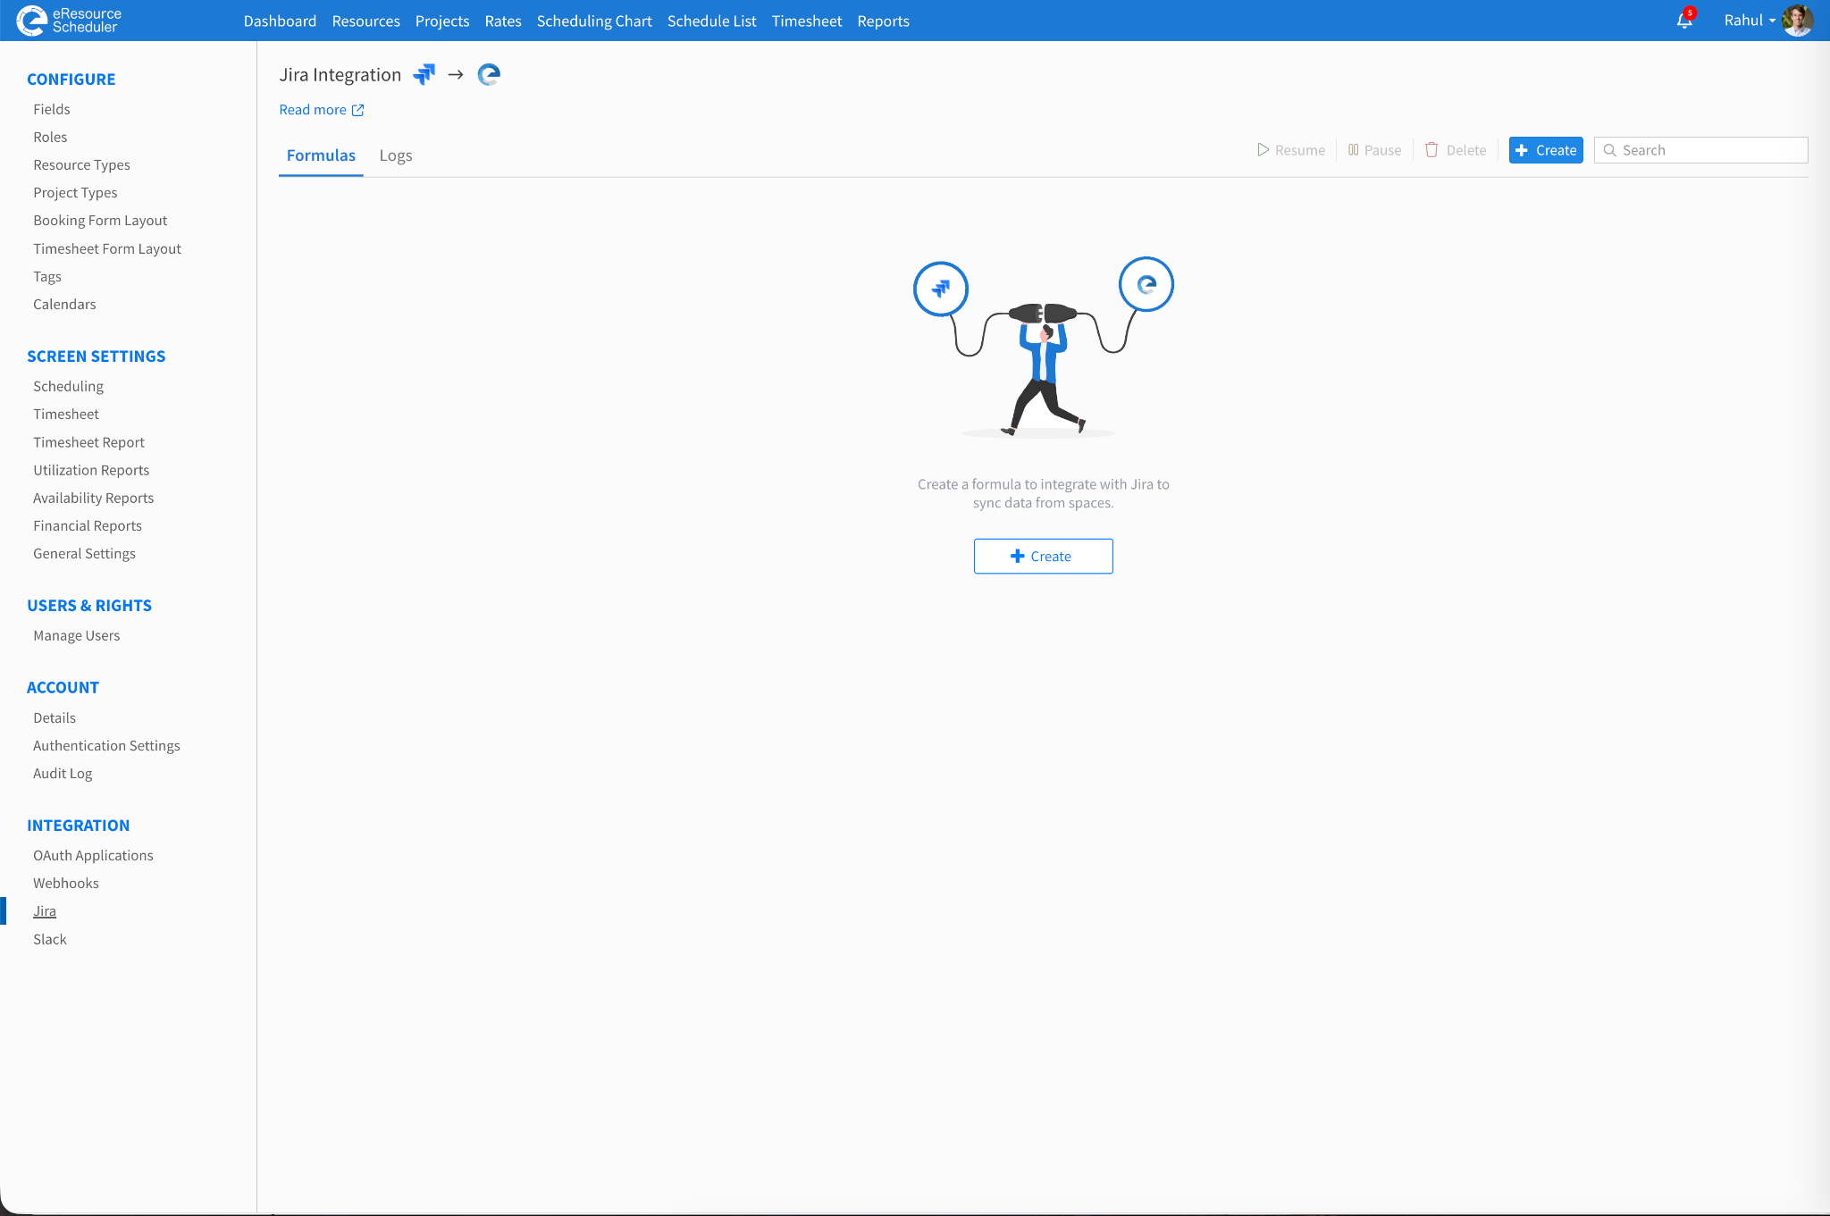The height and width of the screenshot is (1216, 1830).
Task: Open the notifications bell
Action: tap(1684, 21)
